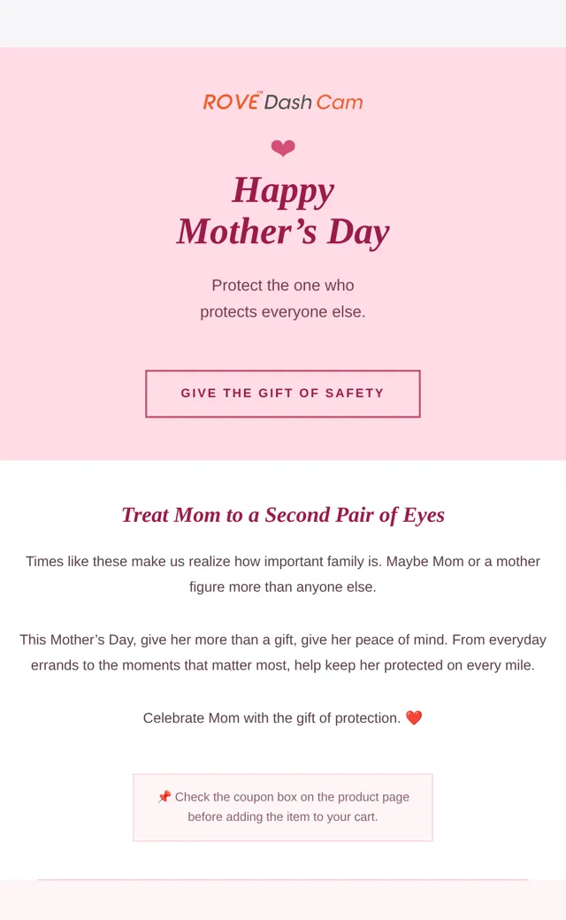Click Celebrate Mom with the gift text
Image resolution: width=566 pixels, height=920 pixels.
(272, 718)
